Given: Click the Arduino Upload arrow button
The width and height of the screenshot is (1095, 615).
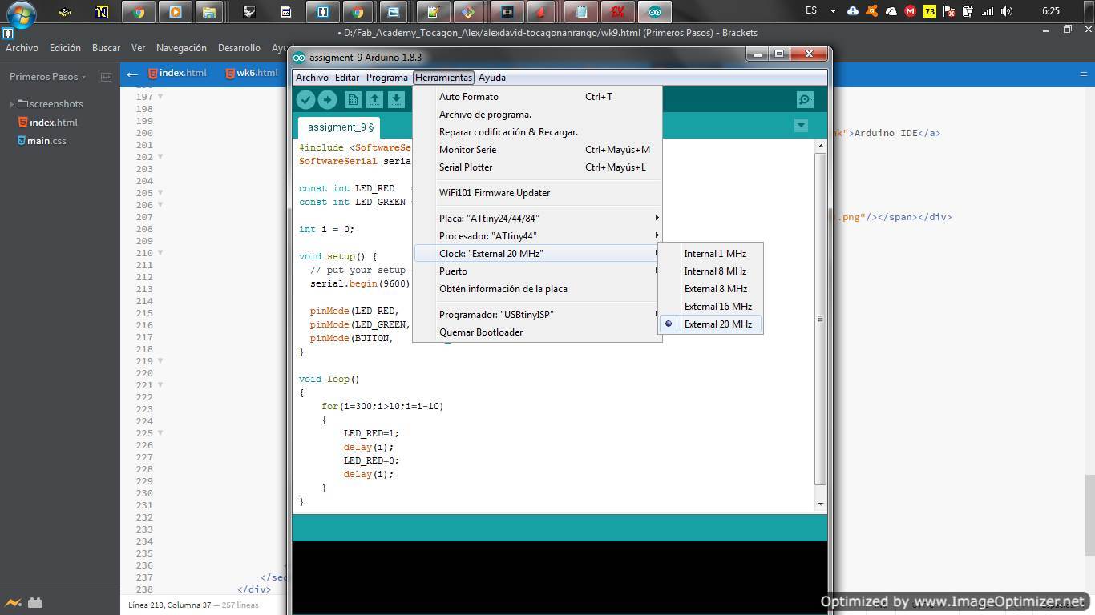Looking at the screenshot, I should [x=327, y=99].
